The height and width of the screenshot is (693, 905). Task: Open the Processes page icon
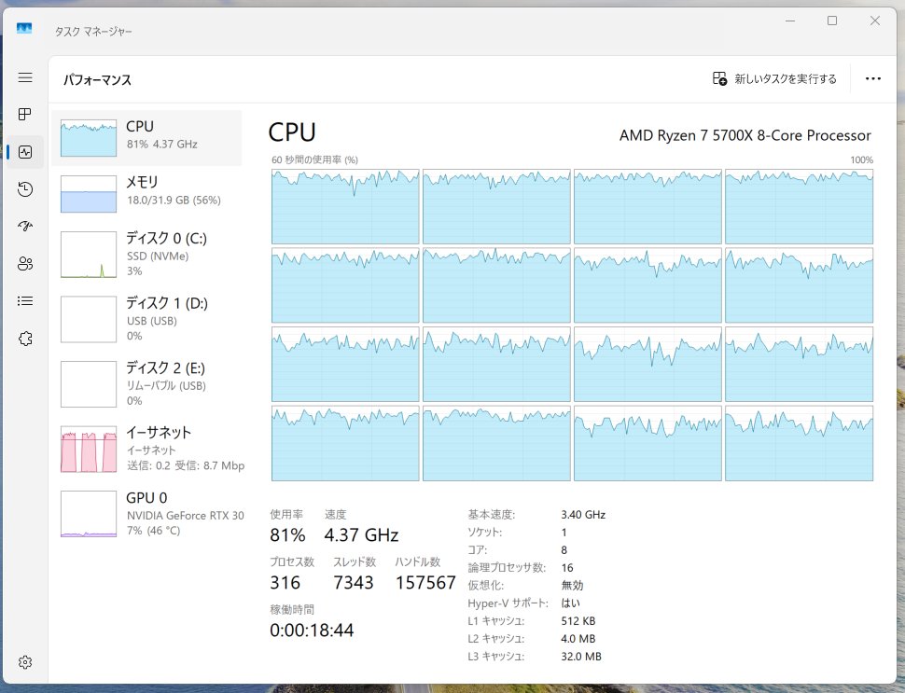25,114
